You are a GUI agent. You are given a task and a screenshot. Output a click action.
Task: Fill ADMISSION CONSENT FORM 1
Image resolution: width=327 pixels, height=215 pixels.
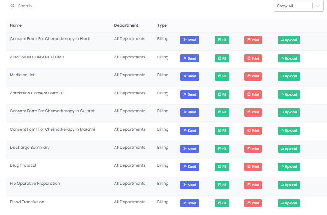point(222,58)
